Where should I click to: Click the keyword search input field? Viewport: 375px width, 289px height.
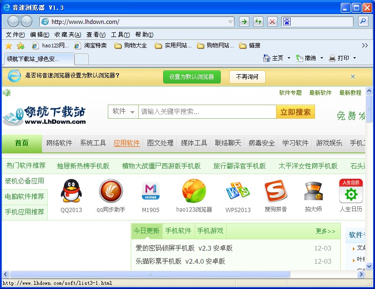207,112
